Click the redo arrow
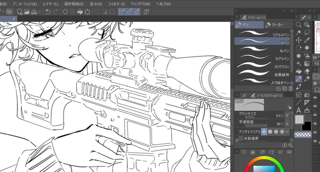The width and height of the screenshot is (320, 172). [x=56, y=12]
